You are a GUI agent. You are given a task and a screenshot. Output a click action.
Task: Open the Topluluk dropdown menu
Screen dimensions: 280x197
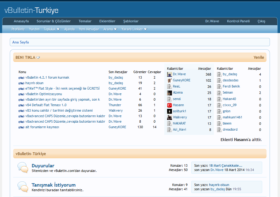point(52,29)
